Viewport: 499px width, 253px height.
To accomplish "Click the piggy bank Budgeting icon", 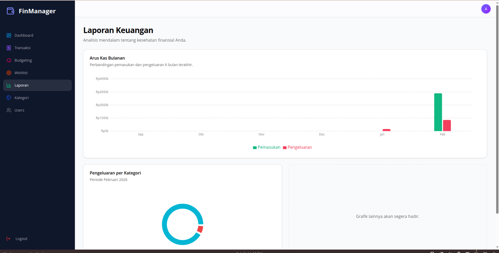I will pyautogui.click(x=9, y=60).
